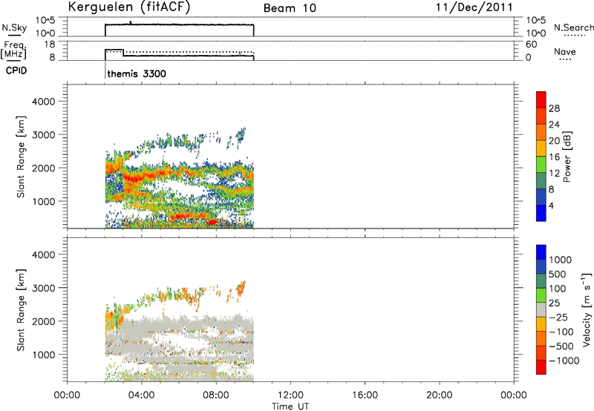Click the '04:00' time axis label
Screen dimensions: 594x411
141,395
